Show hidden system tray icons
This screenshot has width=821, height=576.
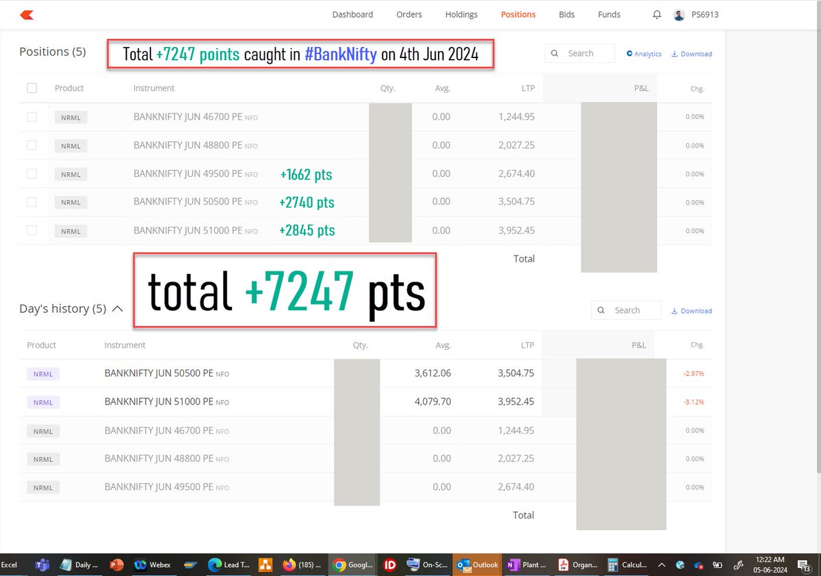click(x=661, y=565)
